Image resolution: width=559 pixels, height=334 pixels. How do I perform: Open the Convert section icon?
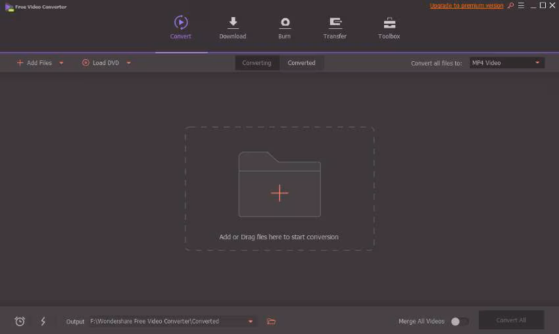click(x=181, y=22)
